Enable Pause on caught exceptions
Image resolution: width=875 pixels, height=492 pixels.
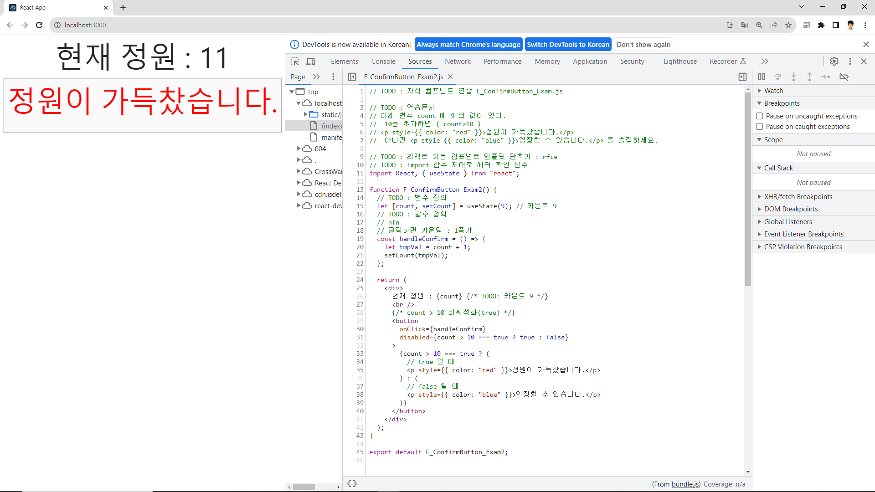(x=760, y=127)
